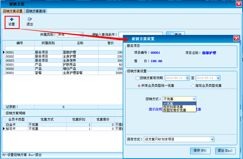Image resolution: width=243 pixels, height=159 pixels.
Task: Close the main 促销方案 window
Action: pyautogui.click(x=238, y=4)
